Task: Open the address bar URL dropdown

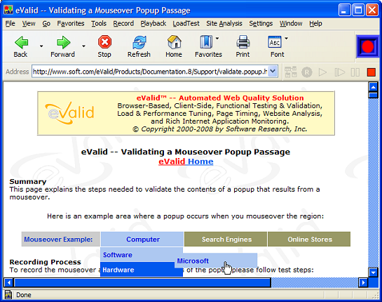Action: coord(273,72)
